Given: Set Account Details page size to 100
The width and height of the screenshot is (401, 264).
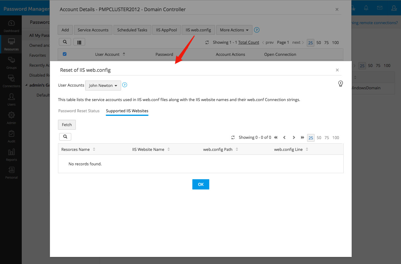Looking at the screenshot, I should pos(335,43).
